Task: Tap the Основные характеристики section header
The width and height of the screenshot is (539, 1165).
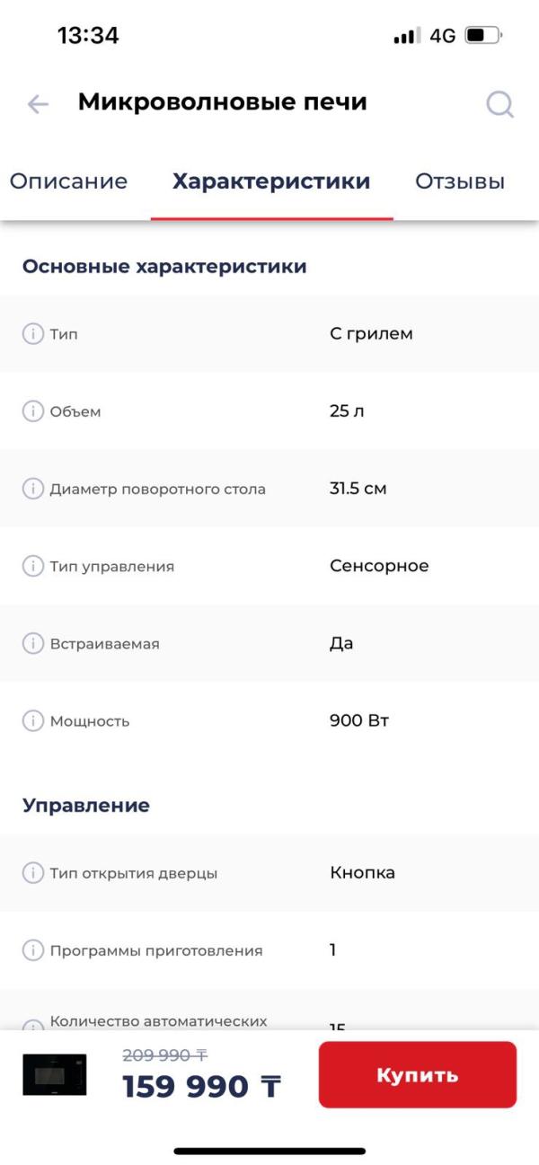Action: pyautogui.click(x=164, y=266)
